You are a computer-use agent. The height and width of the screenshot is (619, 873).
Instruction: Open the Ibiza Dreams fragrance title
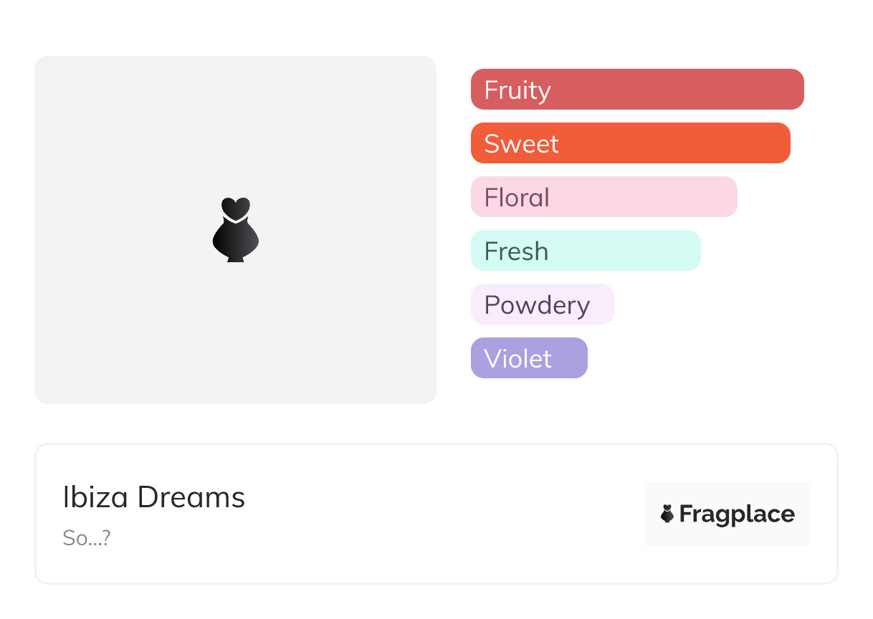point(154,497)
